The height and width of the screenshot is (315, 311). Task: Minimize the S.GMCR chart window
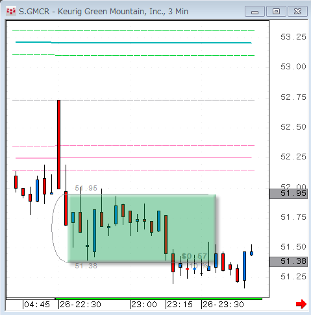coord(255,12)
